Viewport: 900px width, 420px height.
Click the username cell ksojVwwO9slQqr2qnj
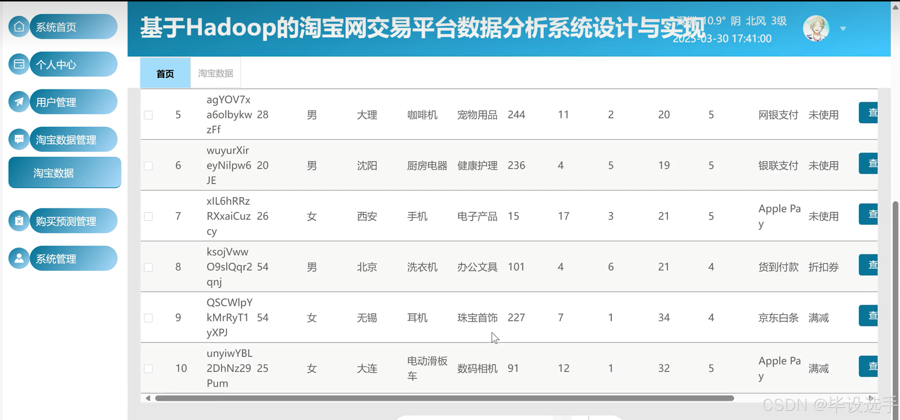point(229,267)
